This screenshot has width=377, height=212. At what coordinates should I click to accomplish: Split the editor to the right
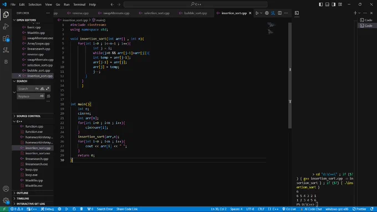(x=279, y=13)
